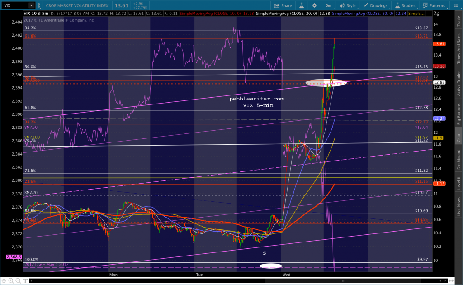This screenshot has width=463, height=285.
Task: Click the SMA50 line label
Action: pyautogui.click(x=31, y=128)
